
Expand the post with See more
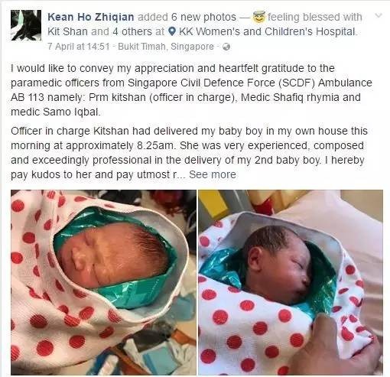(x=213, y=174)
